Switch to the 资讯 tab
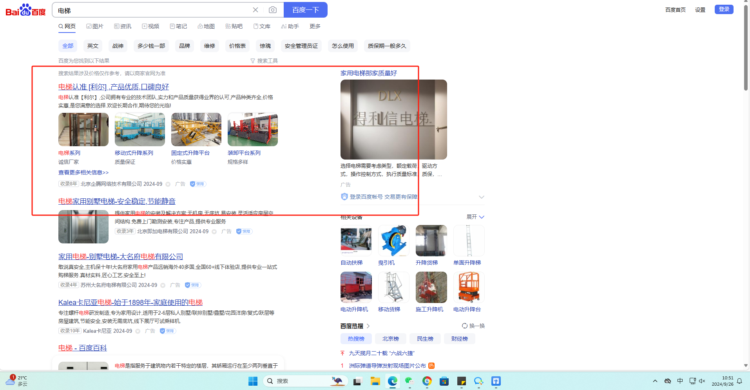This screenshot has height=390, width=750. pos(123,26)
